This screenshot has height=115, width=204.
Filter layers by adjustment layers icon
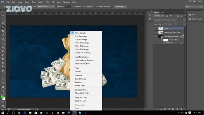[171, 16]
